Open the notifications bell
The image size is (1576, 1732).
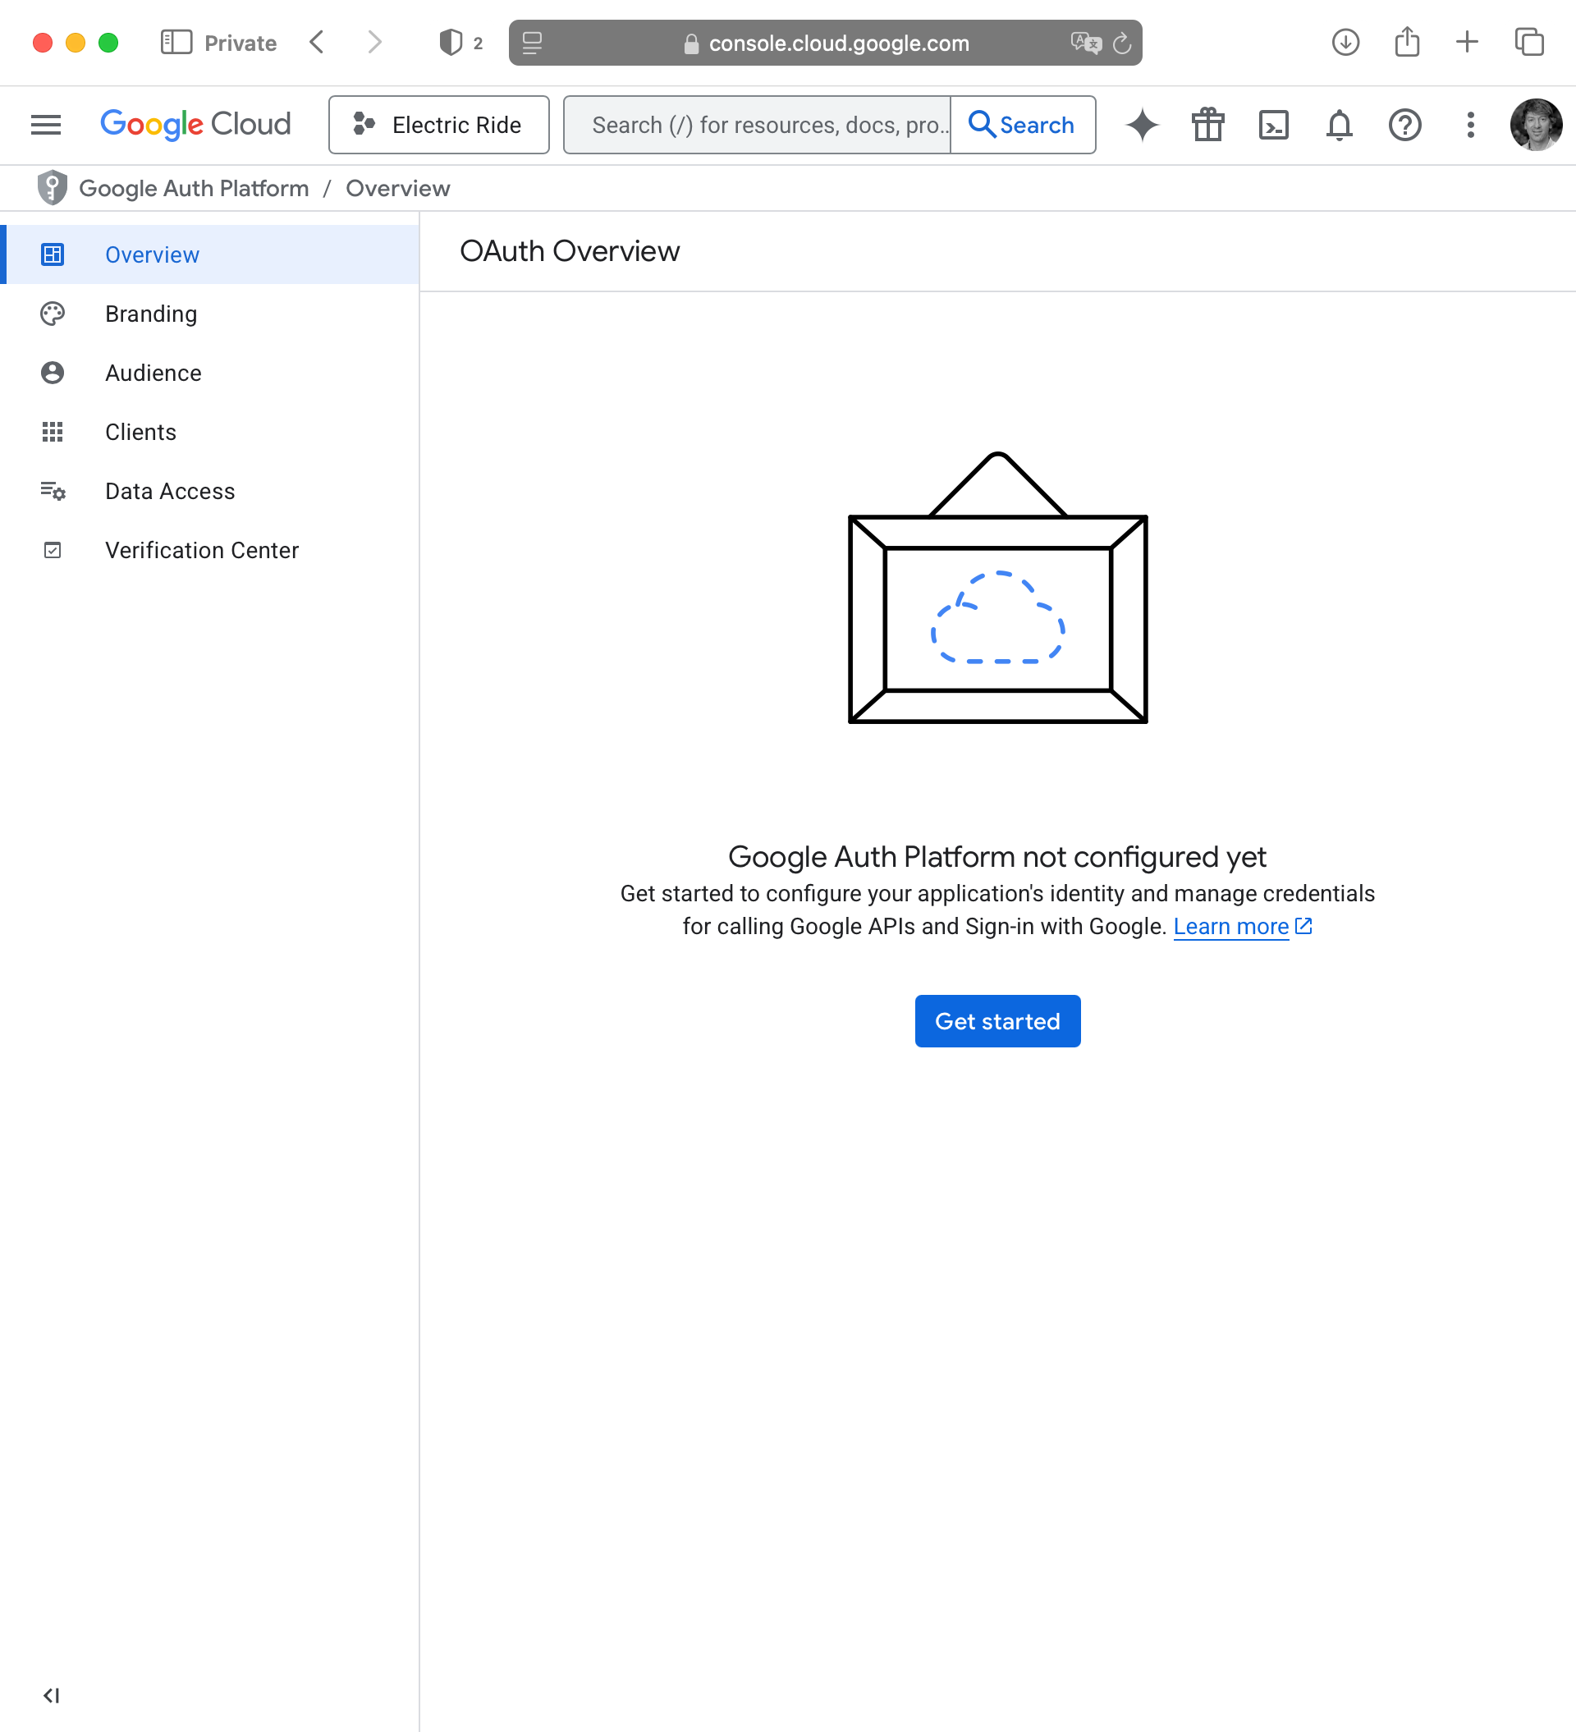pos(1339,126)
